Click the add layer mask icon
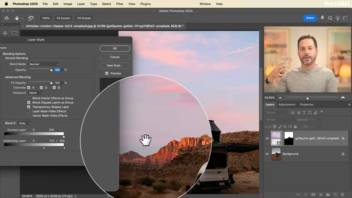 [313, 195]
